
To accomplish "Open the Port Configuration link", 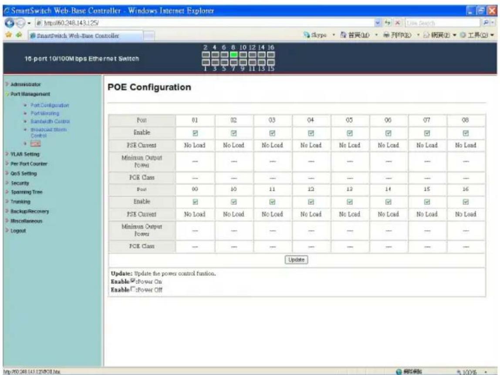I will [x=50, y=105].
